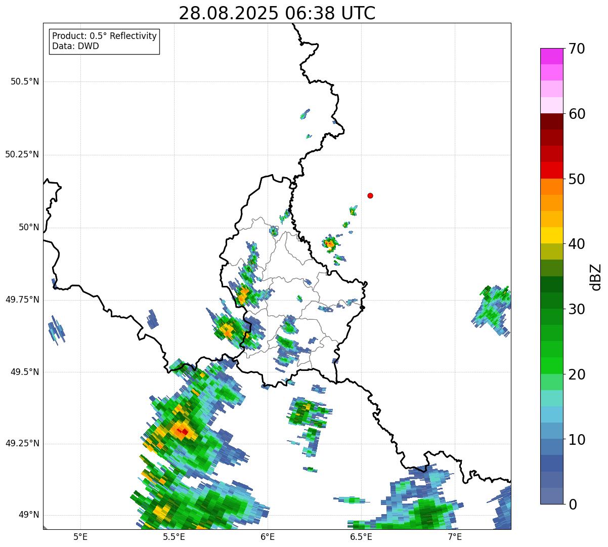
Task: Click the colorbar's 60 tick label
Action: [x=577, y=114]
